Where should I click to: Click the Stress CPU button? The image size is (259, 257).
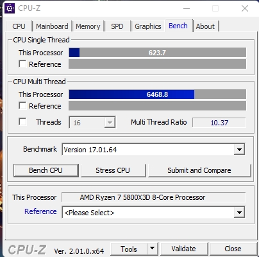[113, 170]
